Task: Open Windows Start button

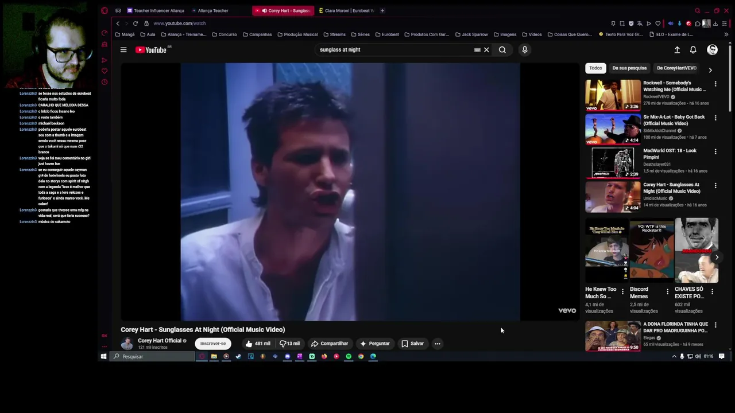Action: 103,357
